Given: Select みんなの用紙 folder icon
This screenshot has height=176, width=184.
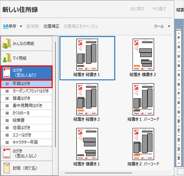Looking at the screenshot, I should tap(7, 44).
